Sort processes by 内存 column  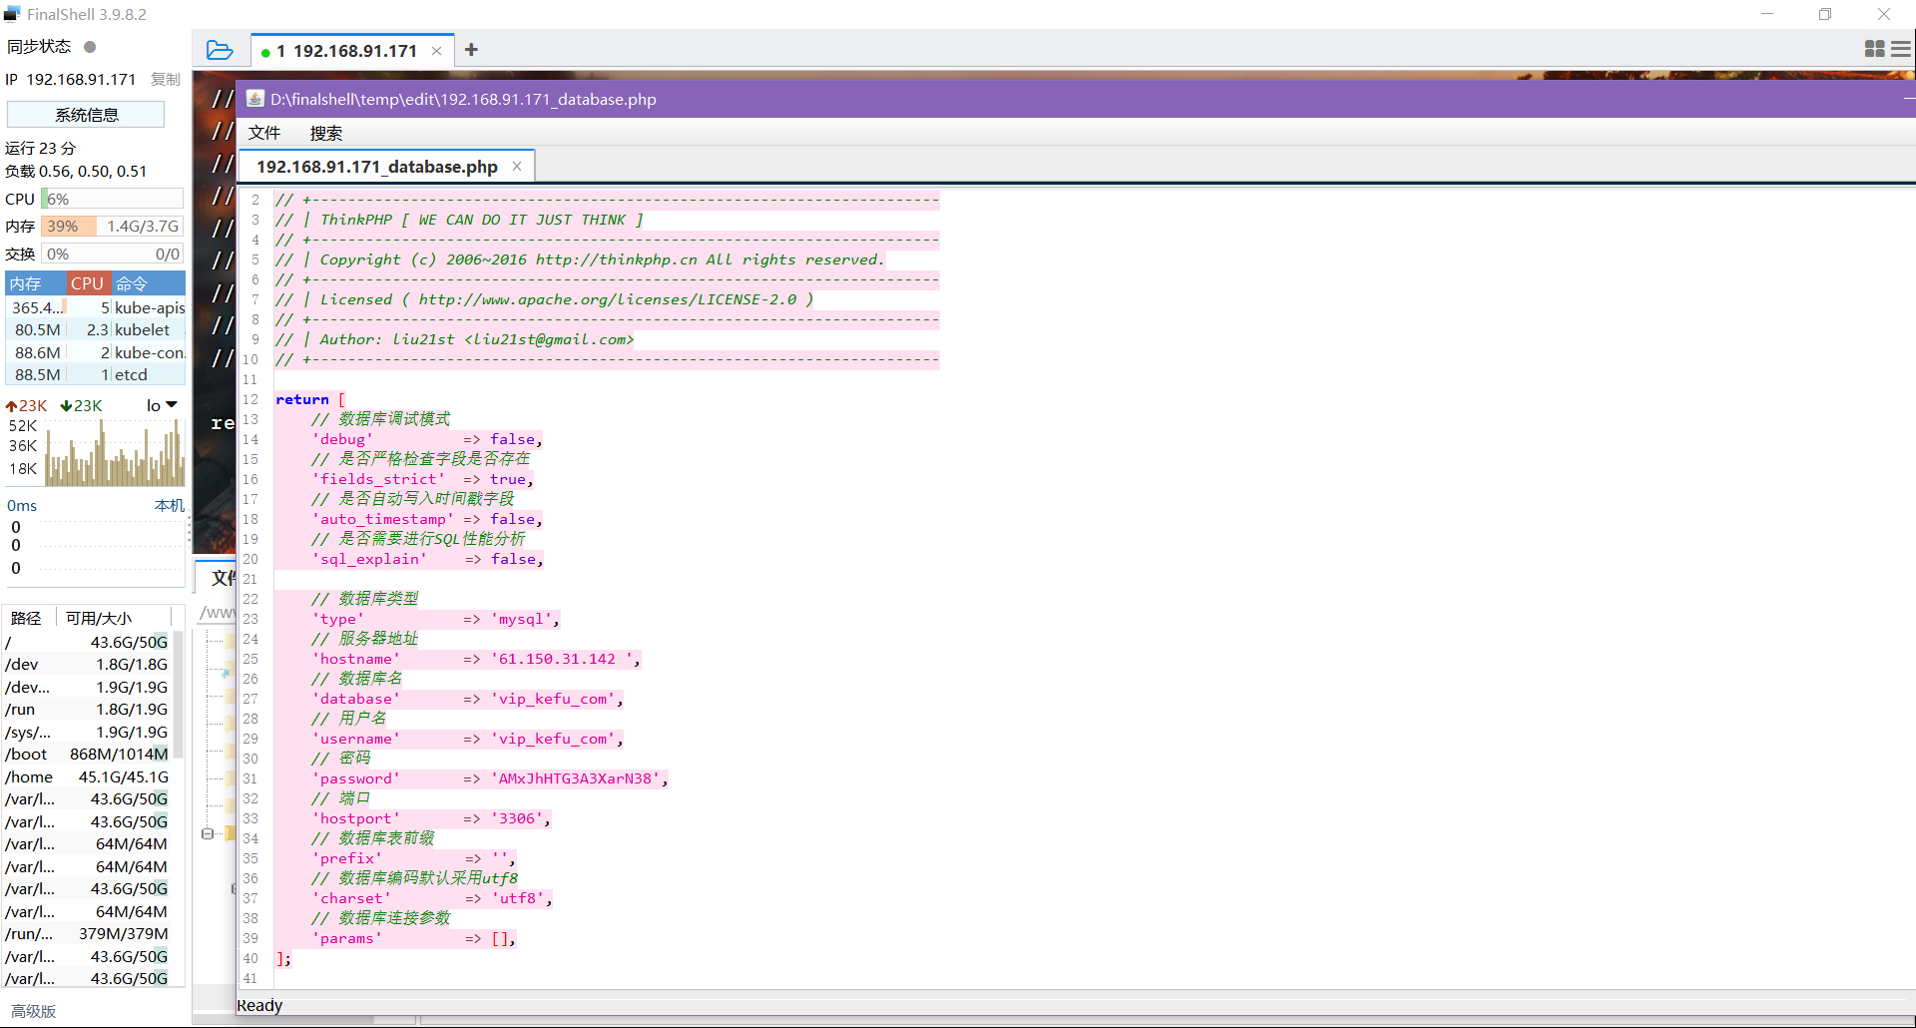35,283
